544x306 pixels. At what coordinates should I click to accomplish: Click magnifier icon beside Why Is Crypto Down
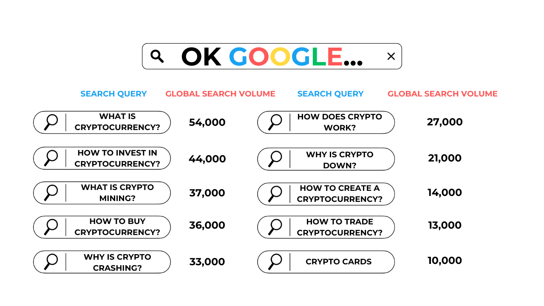[x=275, y=159]
